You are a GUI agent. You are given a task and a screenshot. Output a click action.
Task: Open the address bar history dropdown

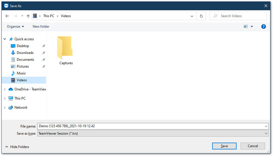[192, 16]
